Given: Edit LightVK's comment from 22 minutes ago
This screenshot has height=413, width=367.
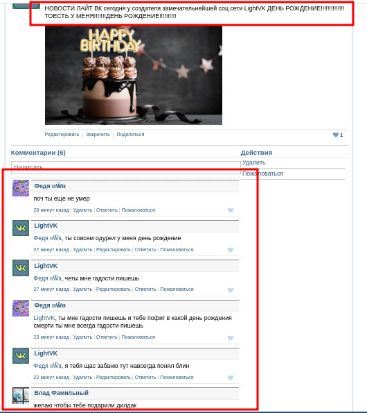Looking at the screenshot, I should click(x=114, y=377).
